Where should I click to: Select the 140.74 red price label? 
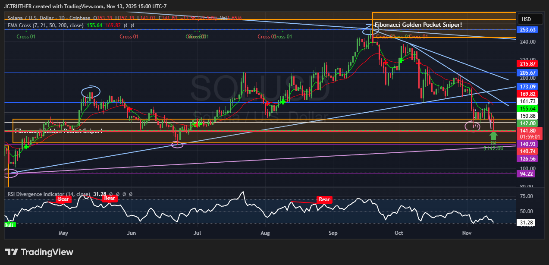528,151
